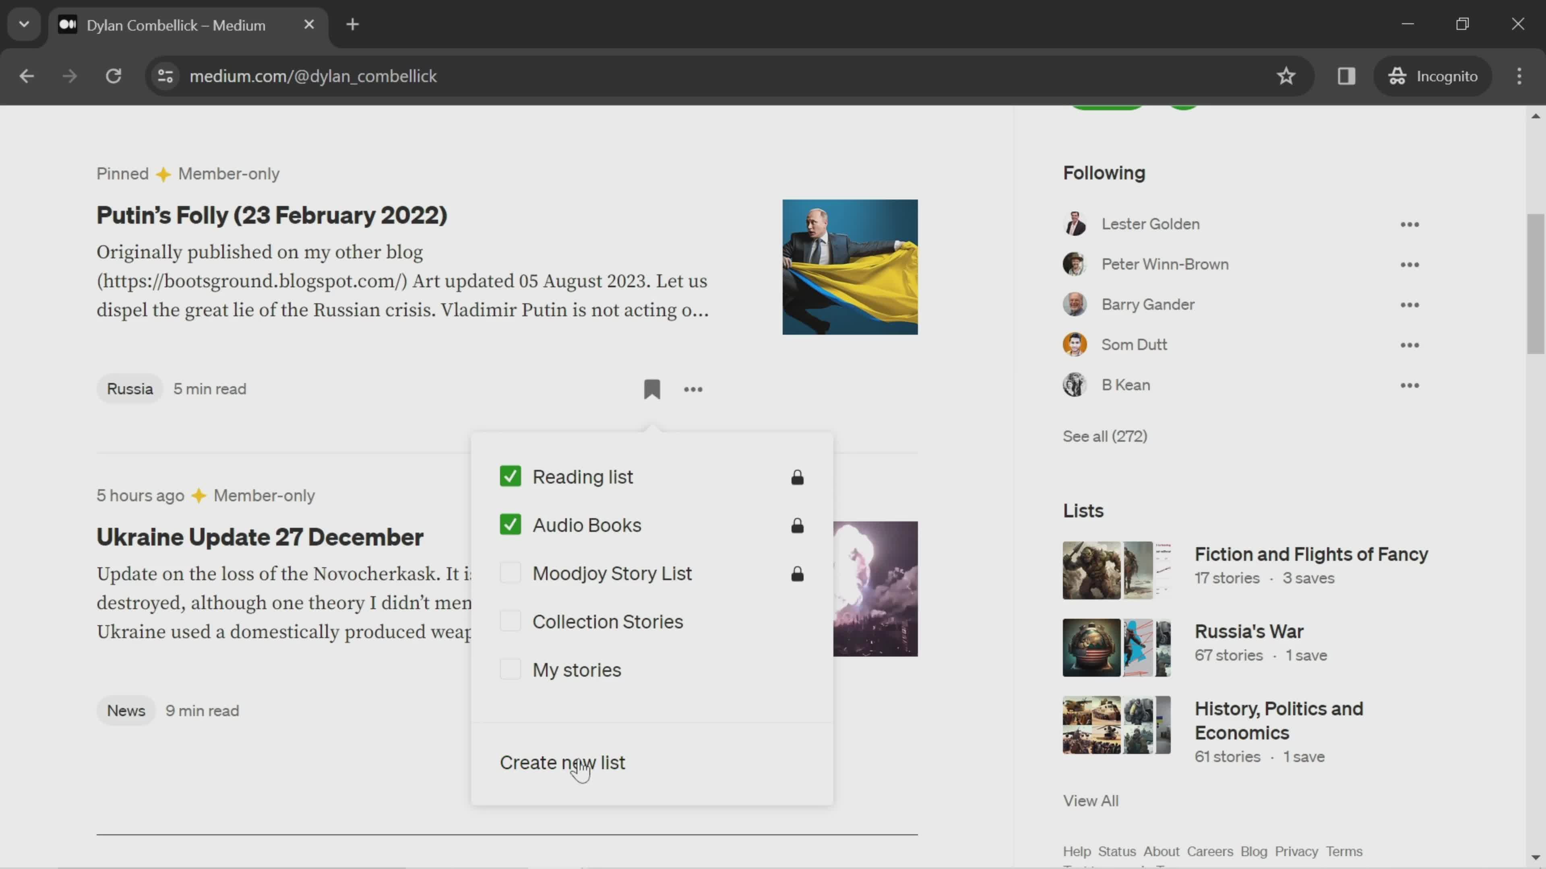Click Peter Winn-Brown's avatar
This screenshot has width=1546, height=869.
(1074, 264)
